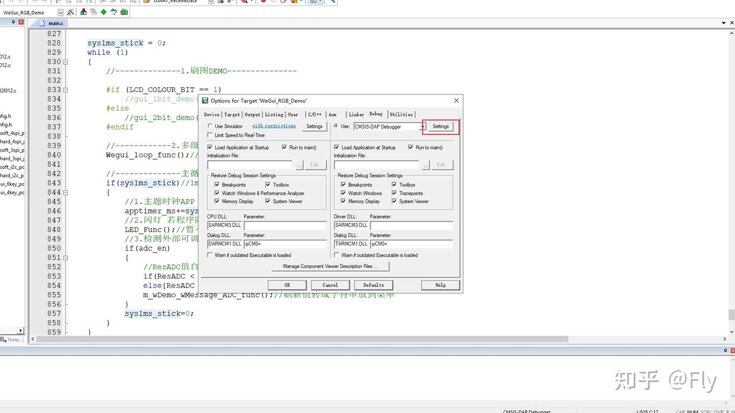The width and height of the screenshot is (735, 413).
Task: Enable simulator-side Warn if outdated Executable
Action: pyautogui.click(x=210, y=255)
